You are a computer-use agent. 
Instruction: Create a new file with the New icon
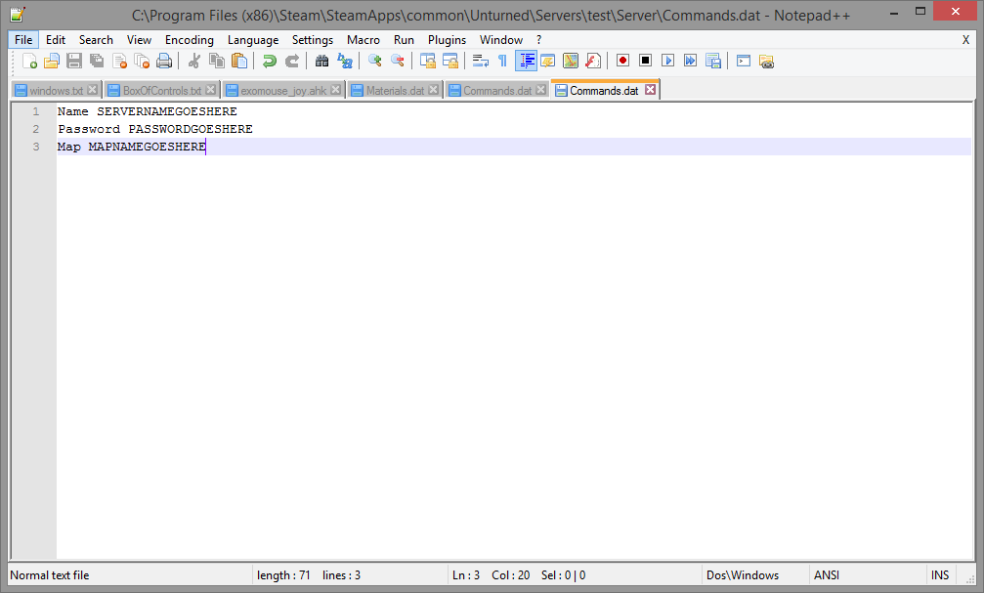tap(29, 61)
